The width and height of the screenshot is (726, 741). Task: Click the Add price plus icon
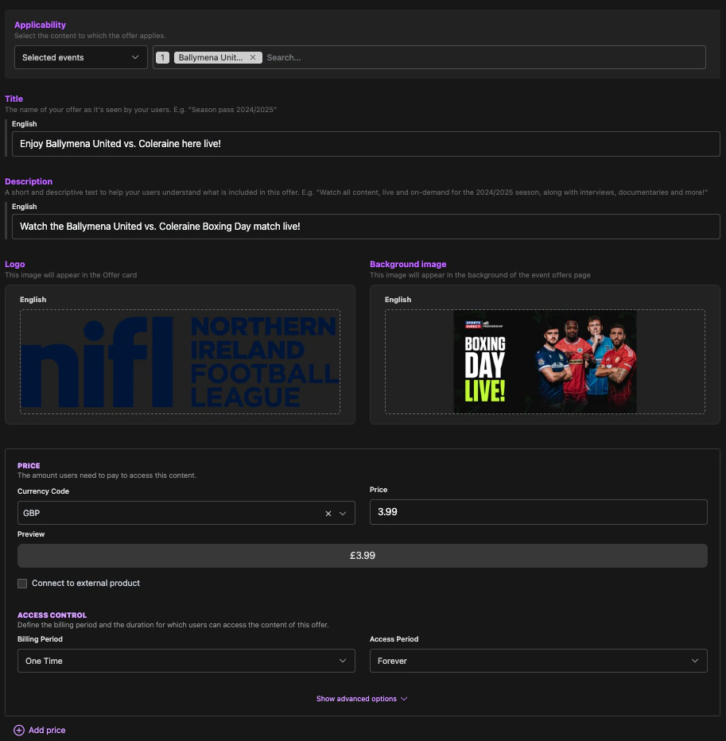point(19,730)
